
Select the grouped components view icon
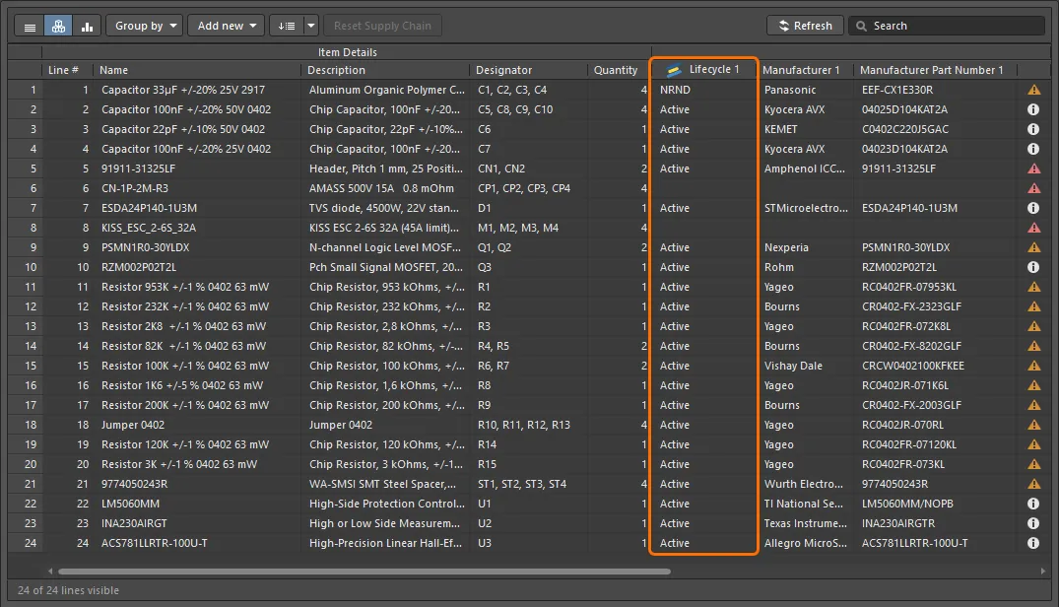(58, 27)
